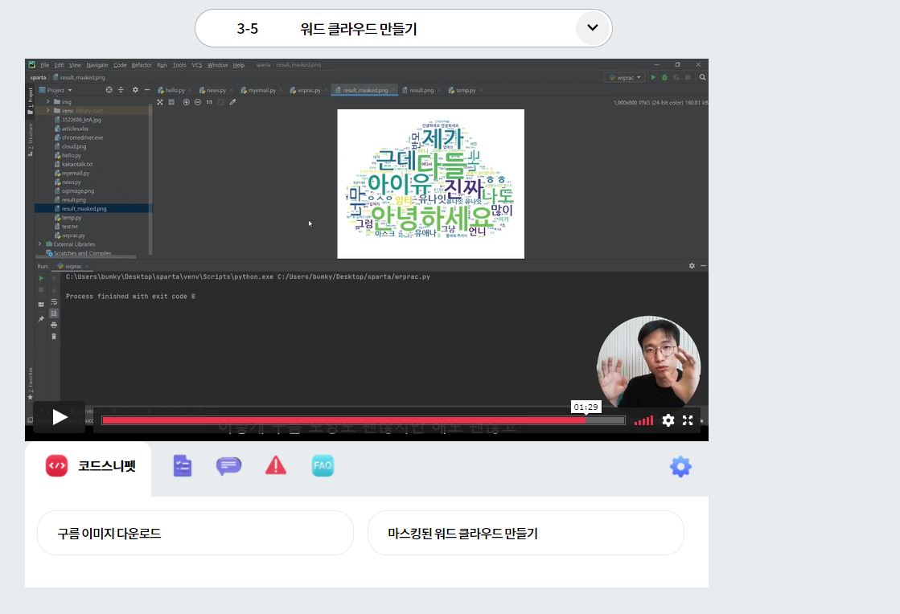Expand the venv folder in project tree

pos(47,111)
